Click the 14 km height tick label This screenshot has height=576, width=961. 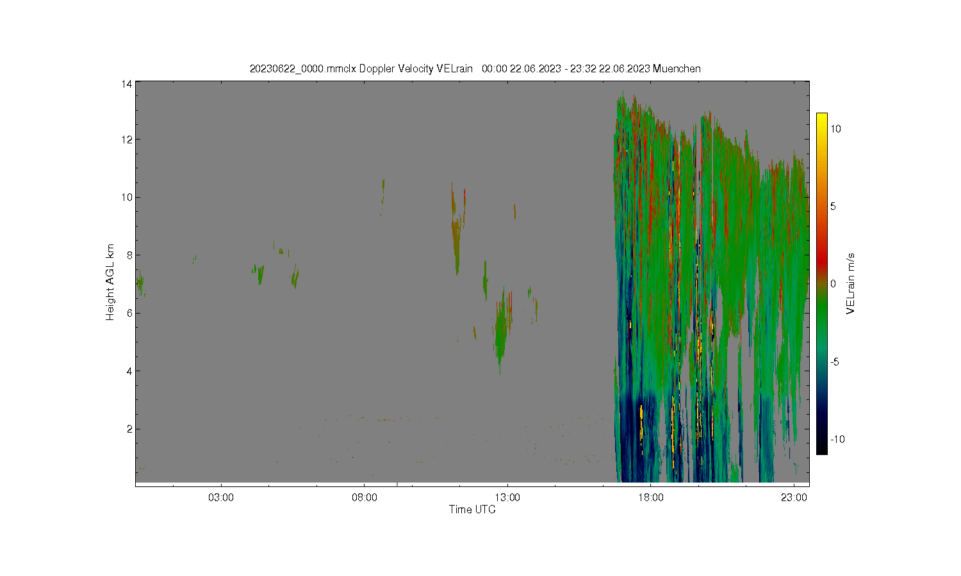pyautogui.click(x=127, y=84)
